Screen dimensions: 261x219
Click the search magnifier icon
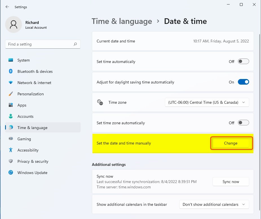[x=75, y=44]
